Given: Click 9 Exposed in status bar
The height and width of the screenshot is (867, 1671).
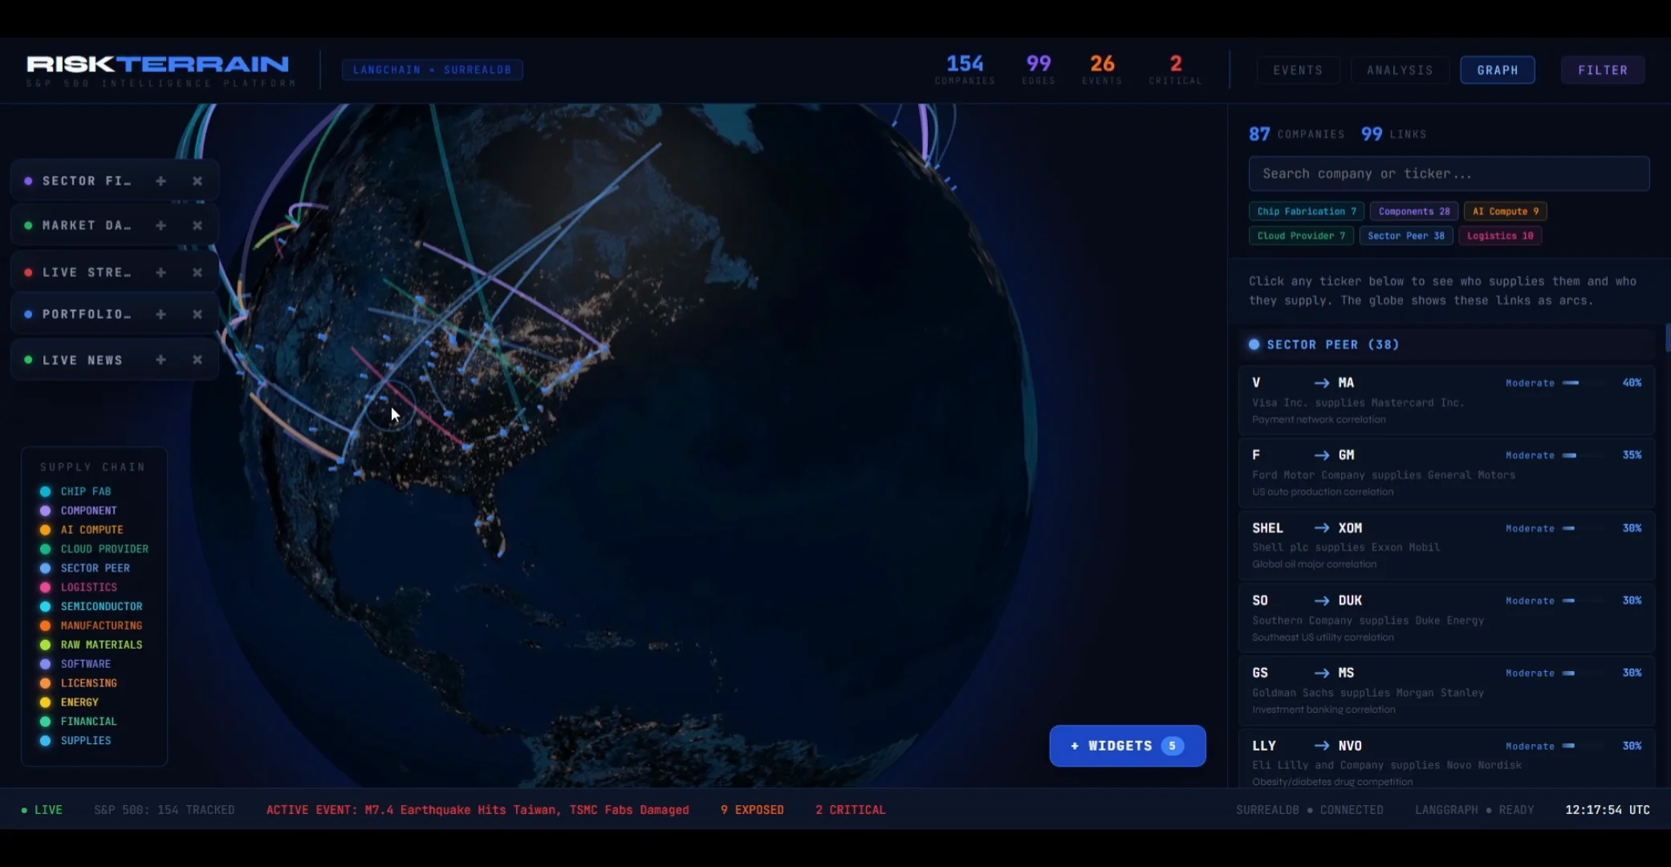Looking at the screenshot, I should point(752,810).
